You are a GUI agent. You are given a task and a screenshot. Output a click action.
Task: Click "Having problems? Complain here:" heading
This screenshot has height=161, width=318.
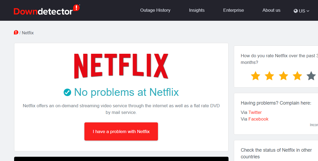tap(276, 103)
